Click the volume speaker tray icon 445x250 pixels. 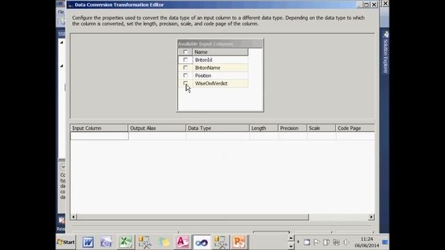point(346,242)
